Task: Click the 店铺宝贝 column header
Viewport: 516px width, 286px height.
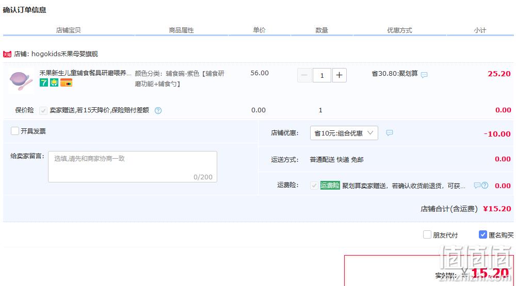Action: (68, 30)
